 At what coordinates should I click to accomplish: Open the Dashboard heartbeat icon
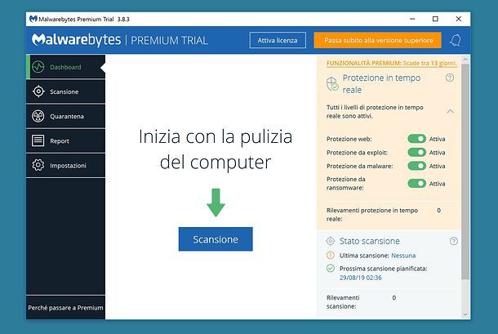[38, 67]
